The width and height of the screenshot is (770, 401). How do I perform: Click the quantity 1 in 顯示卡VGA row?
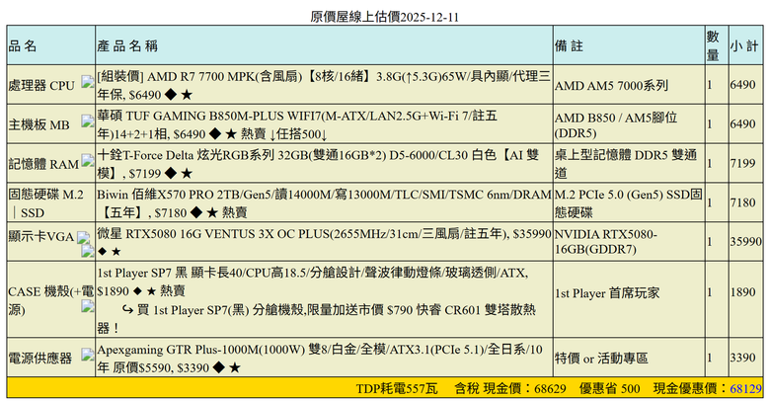[x=710, y=242]
